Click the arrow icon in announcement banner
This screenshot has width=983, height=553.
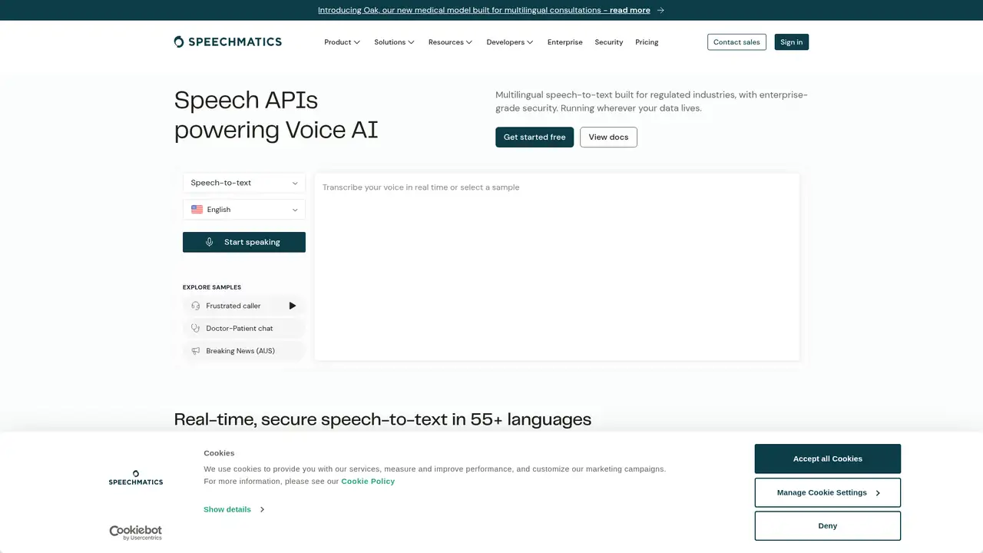(x=660, y=10)
